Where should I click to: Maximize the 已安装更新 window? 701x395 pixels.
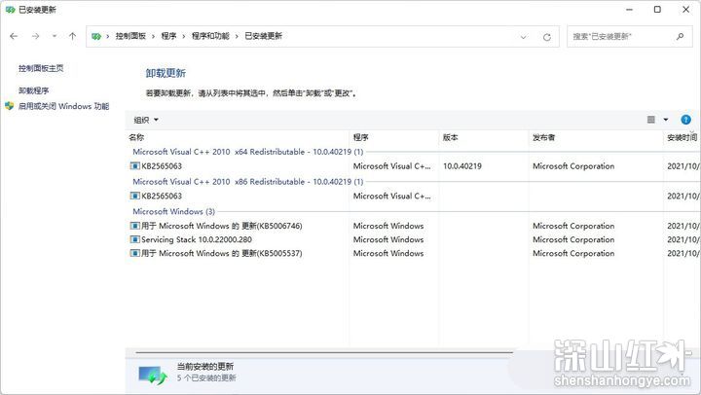point(657,10)
